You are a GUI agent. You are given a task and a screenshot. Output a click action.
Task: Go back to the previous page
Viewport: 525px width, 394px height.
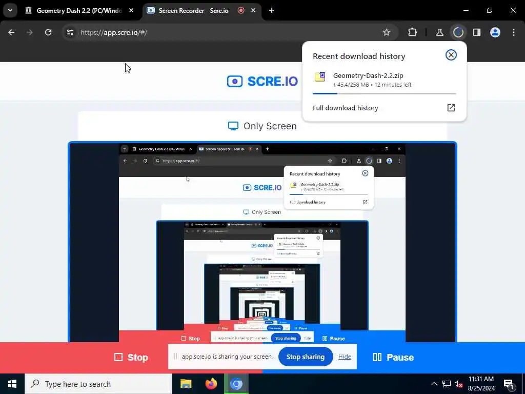tap(11, 32)
